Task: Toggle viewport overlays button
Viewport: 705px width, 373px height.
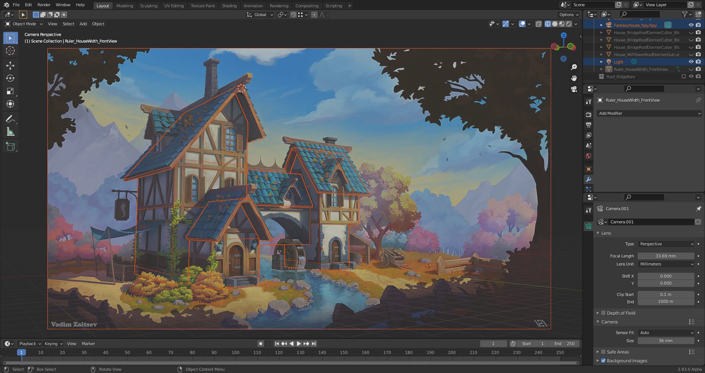Action: [x=522, y=24]
